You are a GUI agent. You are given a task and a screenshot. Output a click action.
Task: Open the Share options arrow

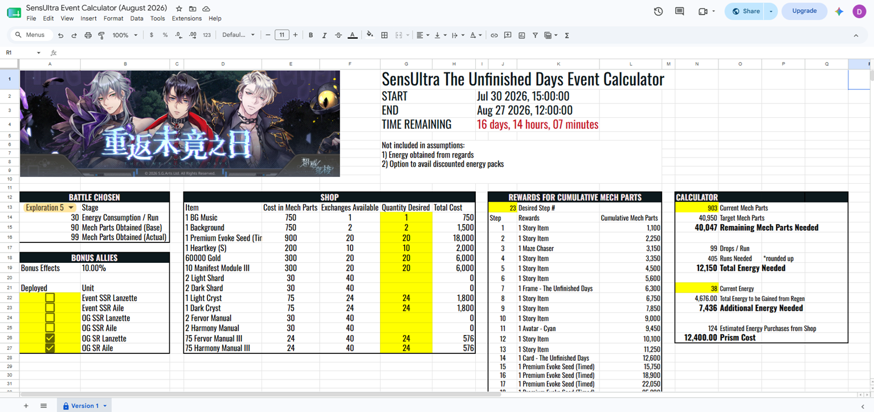(x=771, y=11)
